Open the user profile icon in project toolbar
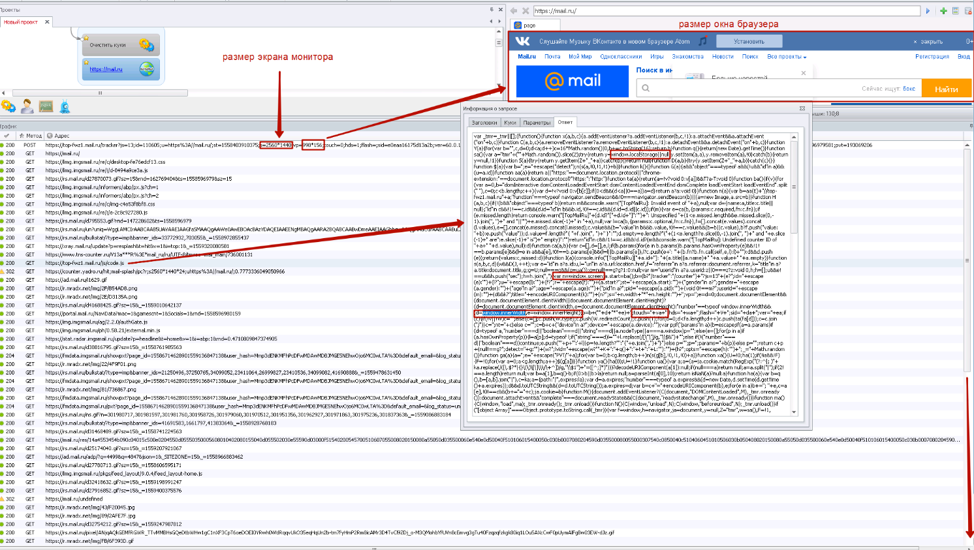Image resolution: width=974 pixels, height=550 pixels. 27,106
